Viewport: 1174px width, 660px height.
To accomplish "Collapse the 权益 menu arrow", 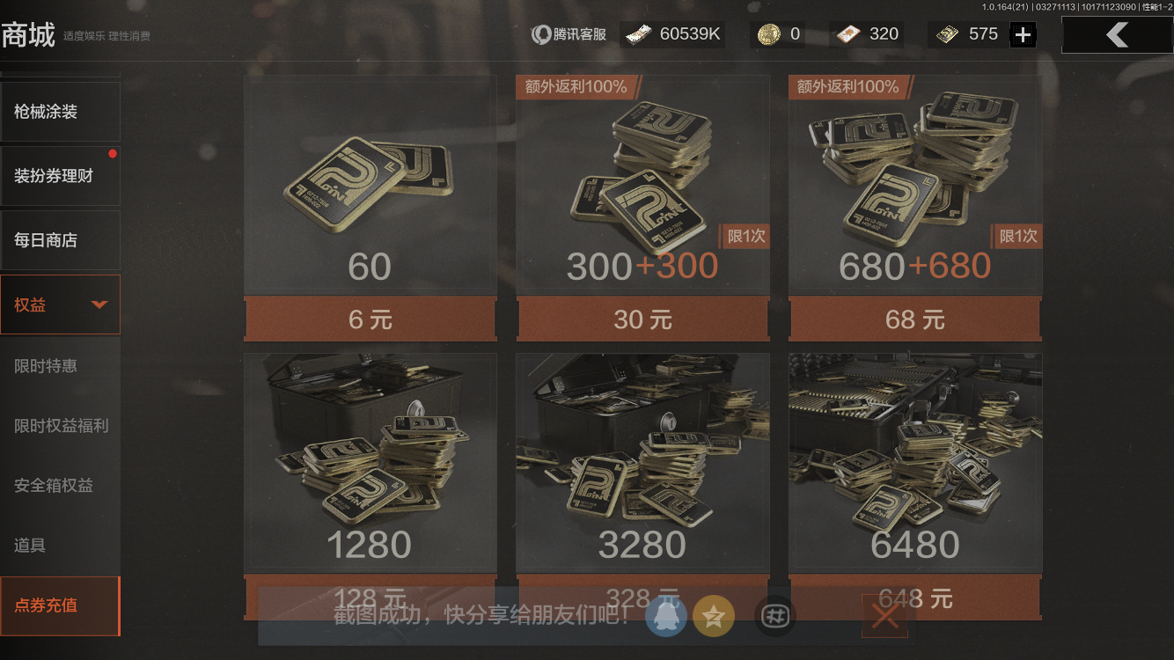I will (x=99, y=304).
